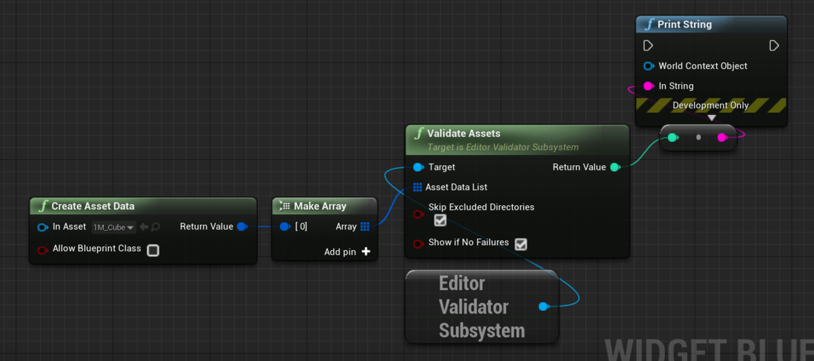The height and width of the screenshot is (361, 814).
Task: Click the Show if No Failures pin
Action: pos(418,242)
